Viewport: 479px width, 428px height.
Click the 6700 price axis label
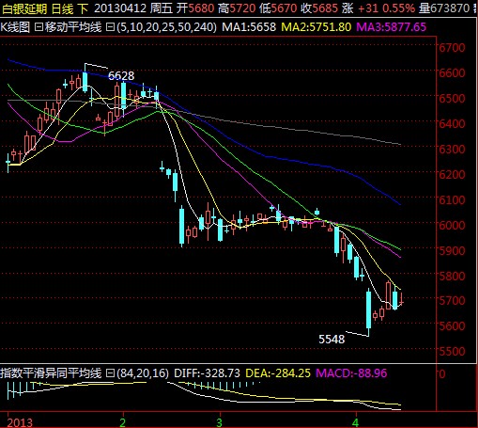tap(452, 48)
